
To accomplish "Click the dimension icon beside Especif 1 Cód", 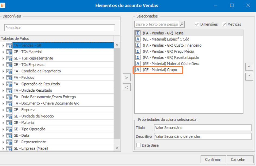I will 138,39.
